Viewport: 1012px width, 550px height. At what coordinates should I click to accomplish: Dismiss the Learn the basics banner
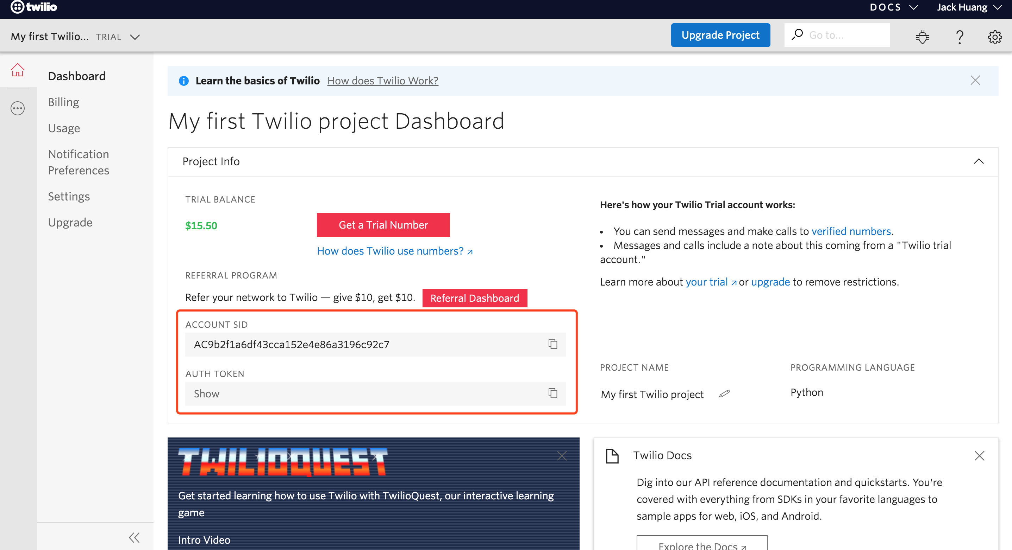[975, 81]
